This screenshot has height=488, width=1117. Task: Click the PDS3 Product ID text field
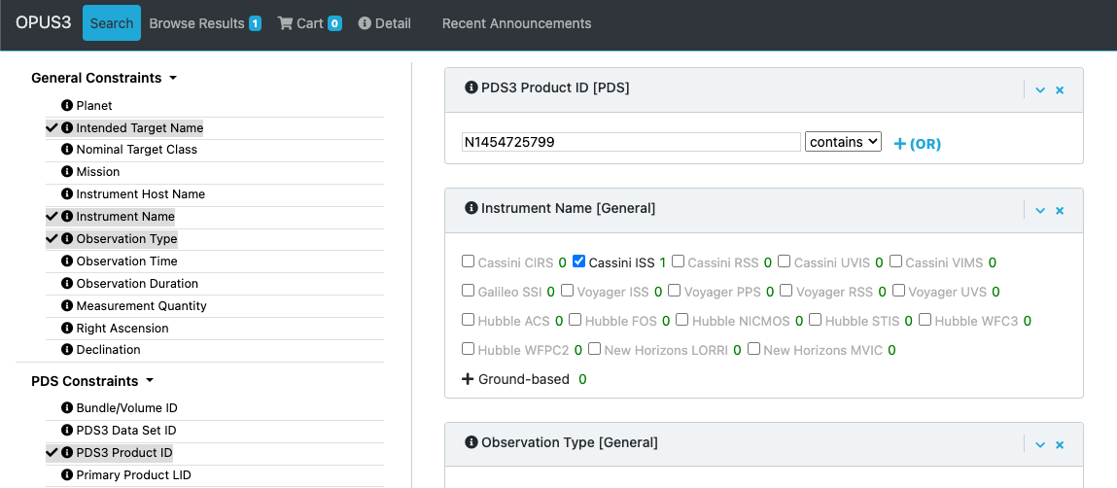(631, 142)
